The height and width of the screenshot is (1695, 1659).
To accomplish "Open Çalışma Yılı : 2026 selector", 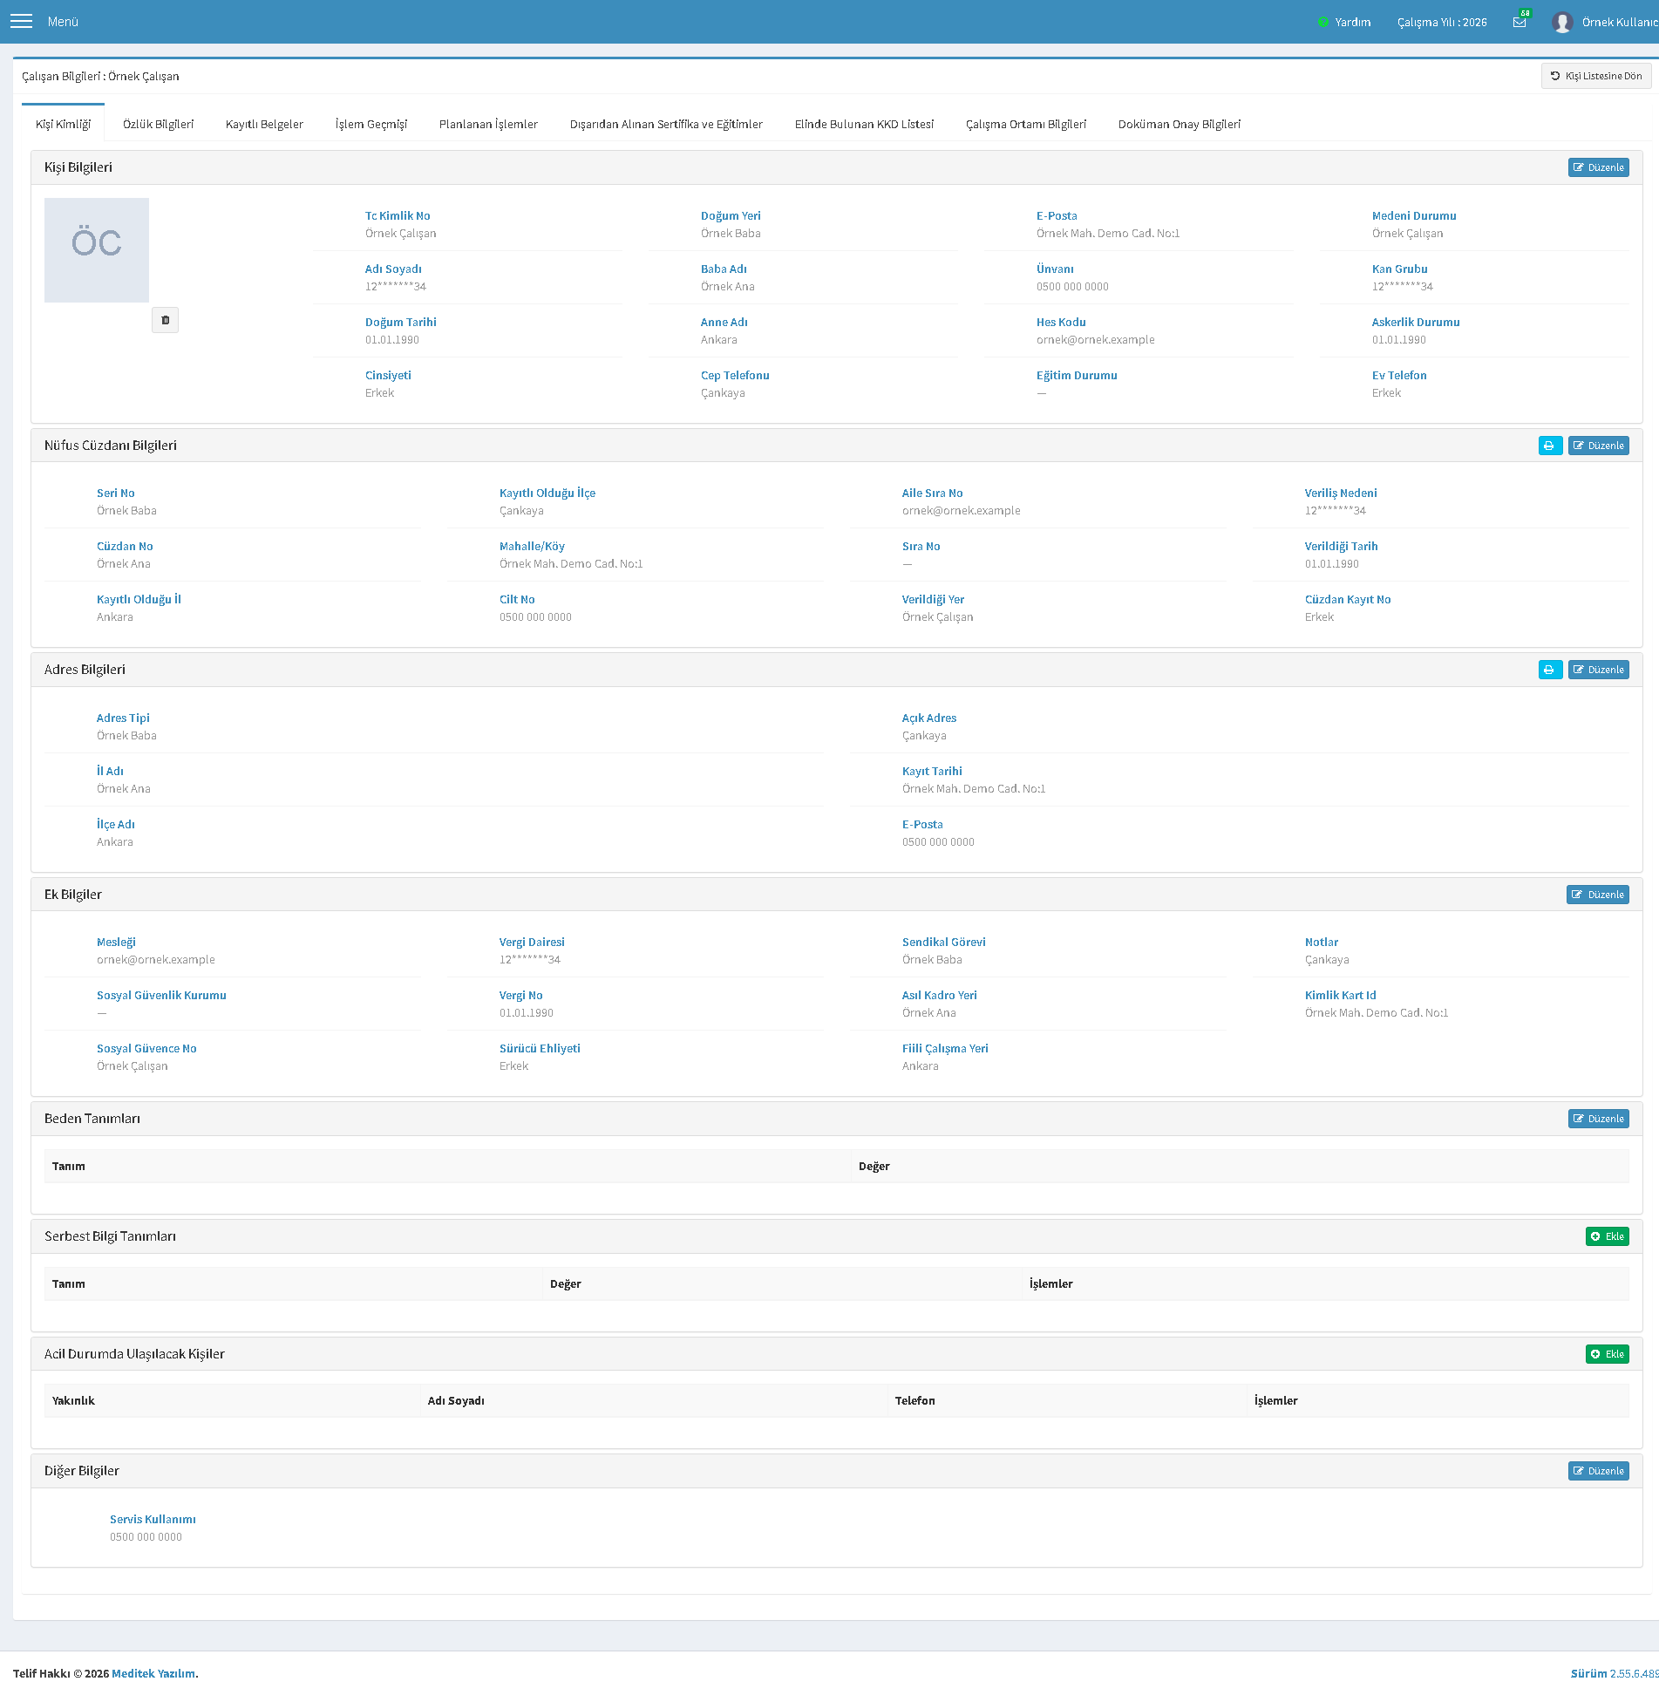I will pos(1442,22).
